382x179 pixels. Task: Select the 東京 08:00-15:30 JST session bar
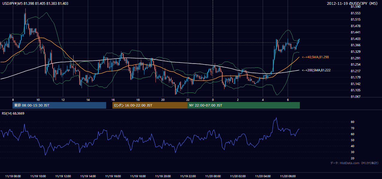59,105
